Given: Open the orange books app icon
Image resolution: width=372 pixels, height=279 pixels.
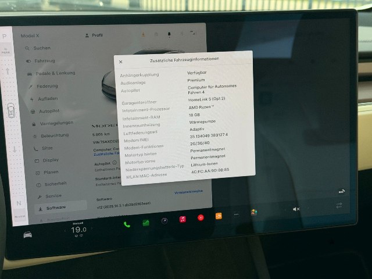Looking at the screenshot, I should 219,216.
